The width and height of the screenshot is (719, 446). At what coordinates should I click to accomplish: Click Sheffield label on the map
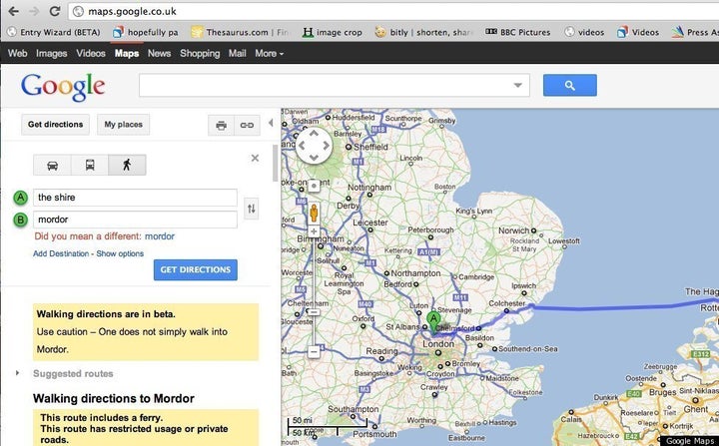click(370, 147)
